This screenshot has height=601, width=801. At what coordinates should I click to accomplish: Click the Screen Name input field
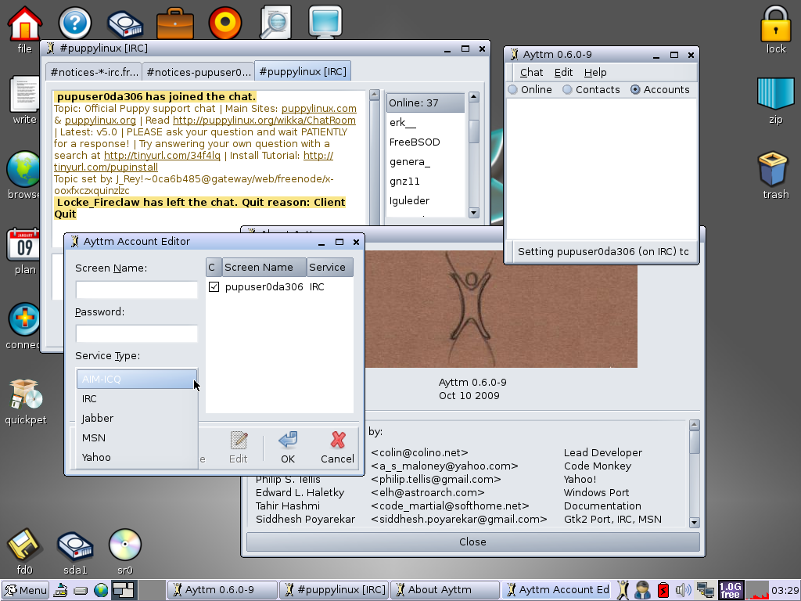(136, 290)
